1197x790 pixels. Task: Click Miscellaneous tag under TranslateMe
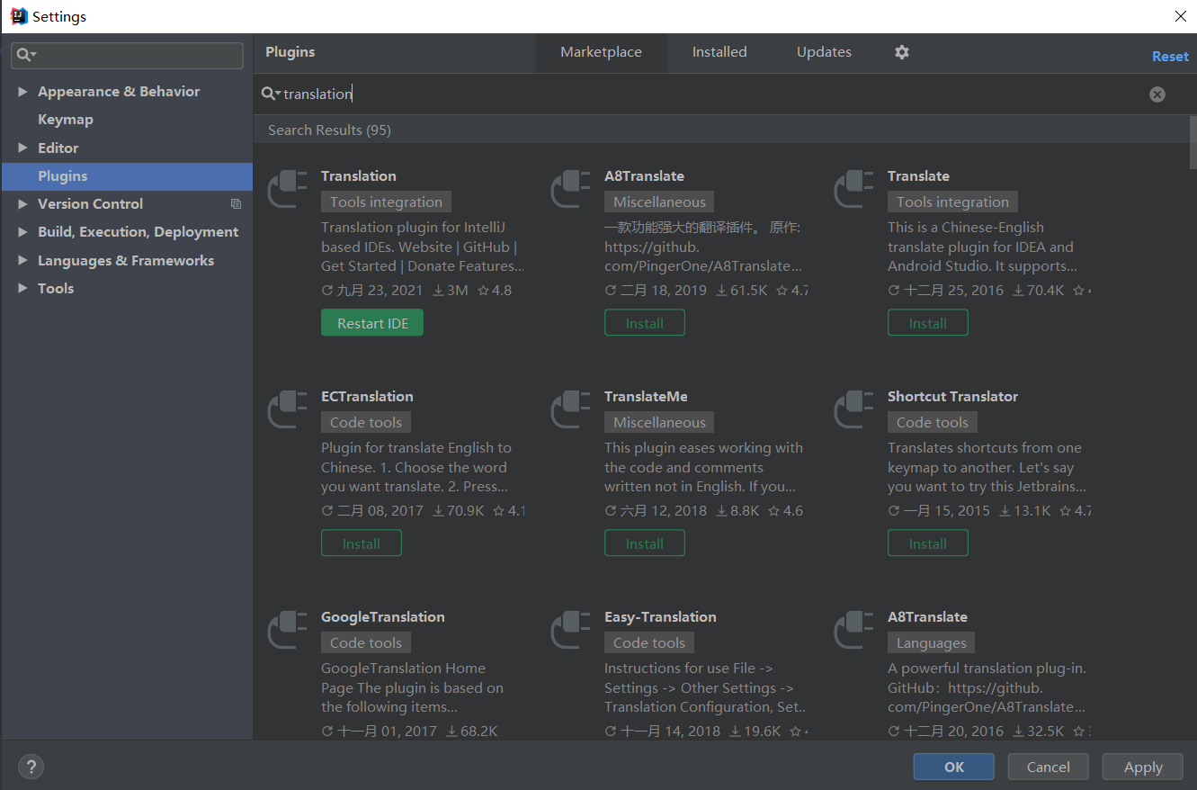pos(659,423)
